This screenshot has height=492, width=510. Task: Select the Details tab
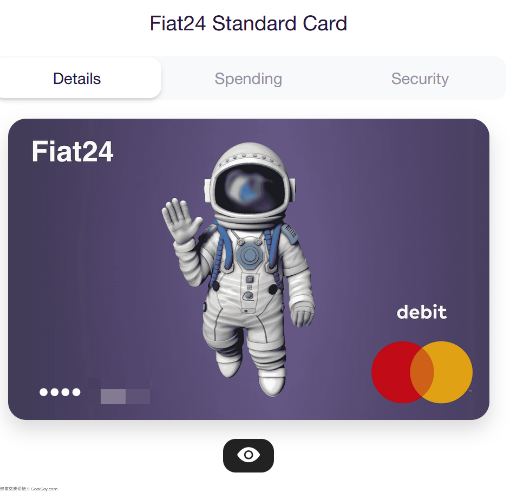point(77,78)
